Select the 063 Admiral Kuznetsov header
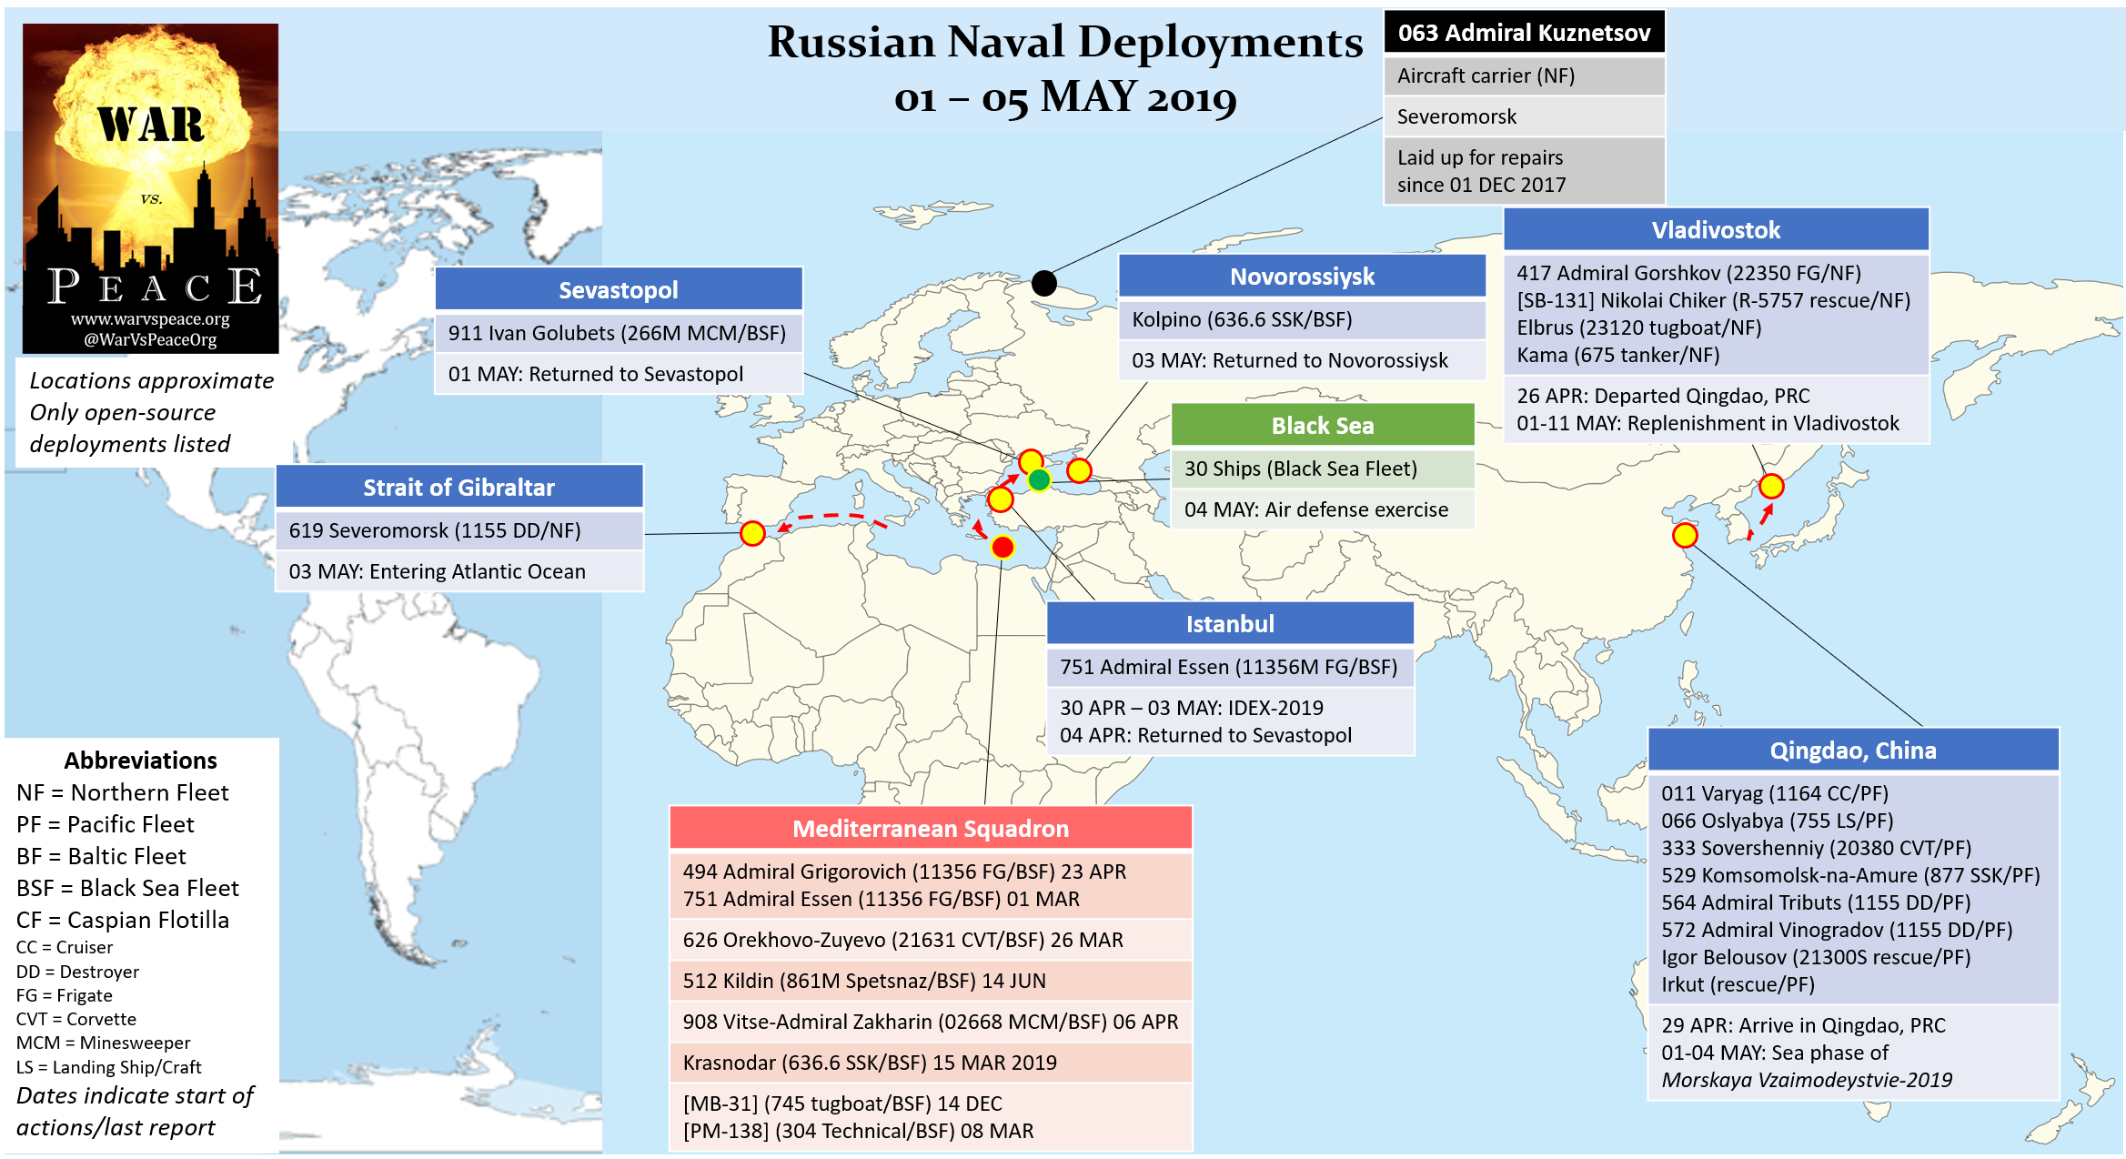 (1524, 33)
